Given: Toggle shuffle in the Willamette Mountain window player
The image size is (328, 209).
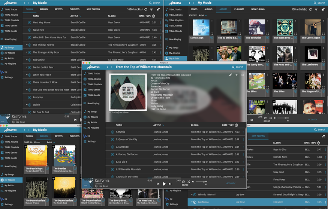Looking at the screenshot, I should (x=188, y=182).
